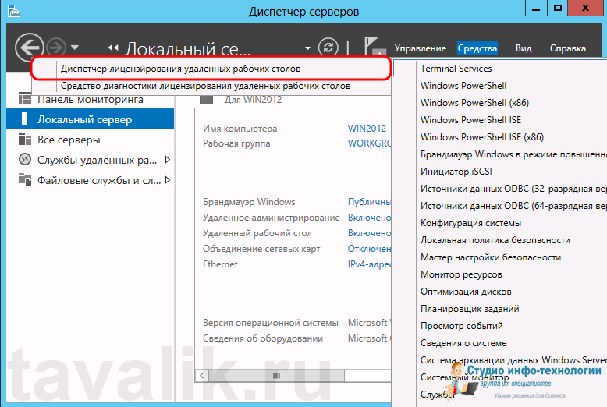The image size is (607, 407).
Task: Click the back navigation arrow button
Action: [x=28, y=48]
